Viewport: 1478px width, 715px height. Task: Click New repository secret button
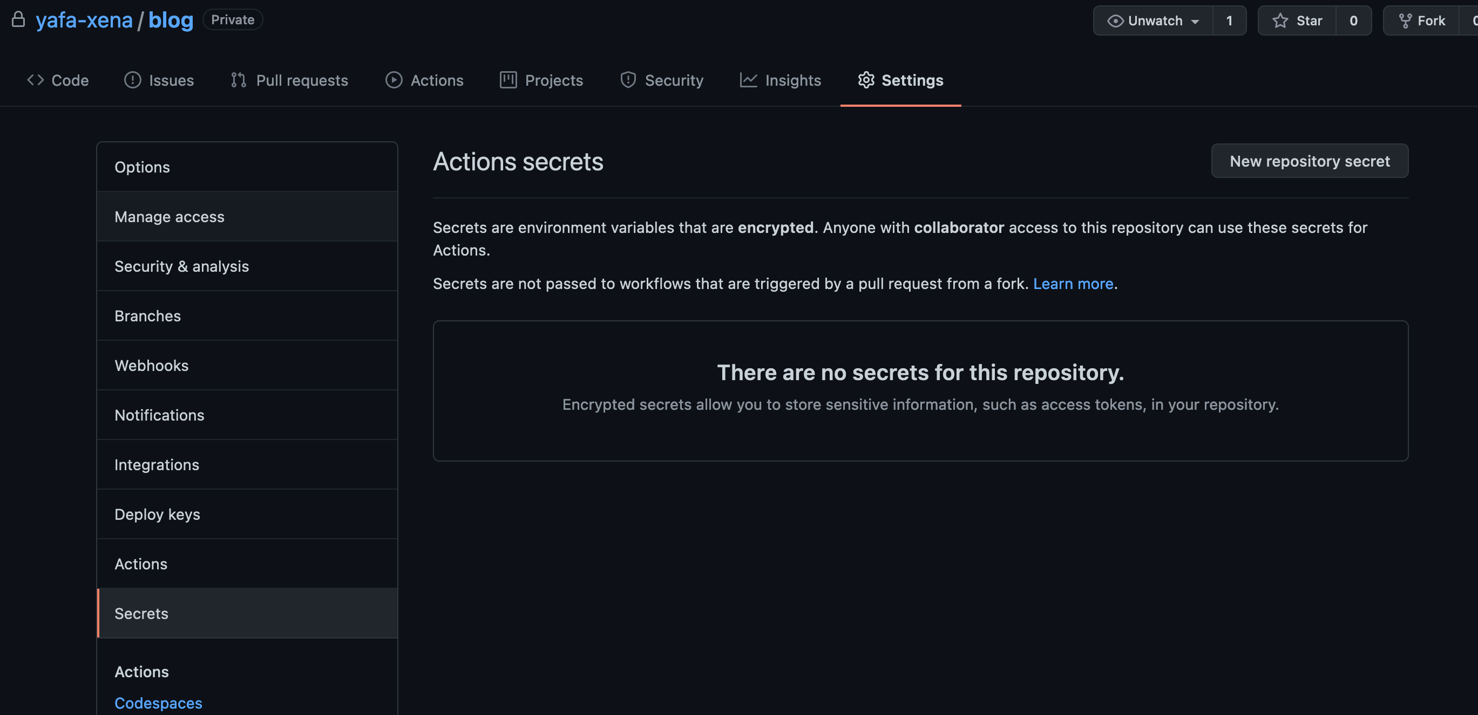1310,161
